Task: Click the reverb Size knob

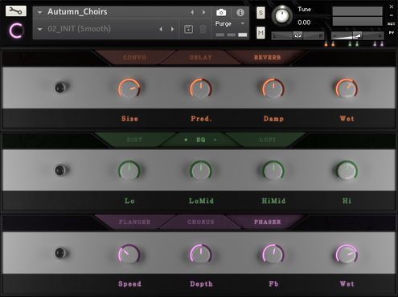Action: pyautogui.click(x=129, y=88)
